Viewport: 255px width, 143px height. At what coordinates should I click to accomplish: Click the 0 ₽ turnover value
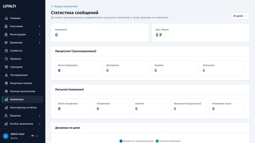(159, 35)
